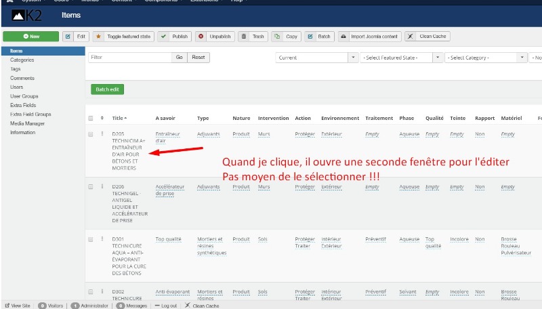Click the Reset filter button
This screenshot has height=309, width=542.
click(x=199, y=58)
